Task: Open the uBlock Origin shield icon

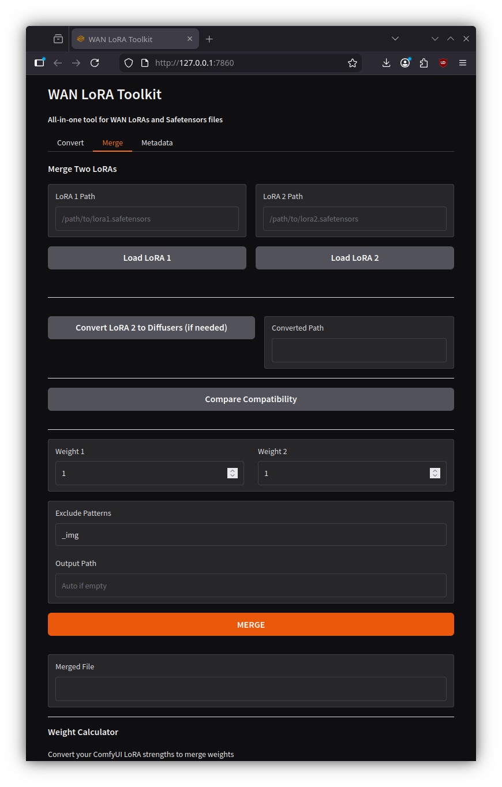Action: pyautogui.click(x=443, y=63)
